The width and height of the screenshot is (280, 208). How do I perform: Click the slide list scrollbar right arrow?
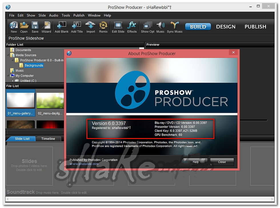(272, 199)
